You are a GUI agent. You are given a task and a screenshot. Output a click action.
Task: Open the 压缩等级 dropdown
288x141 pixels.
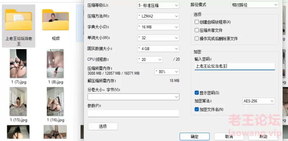pyautogui.click(x=158, y=5)
